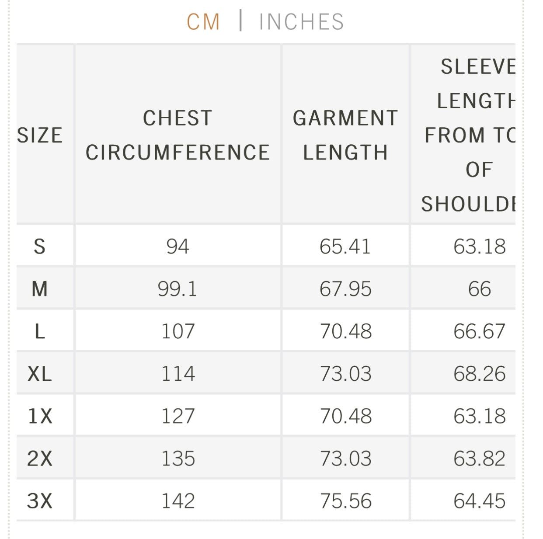Click the 65.41 garment length cell
This screenshot has height=539, width=543.
pos(345,246)
